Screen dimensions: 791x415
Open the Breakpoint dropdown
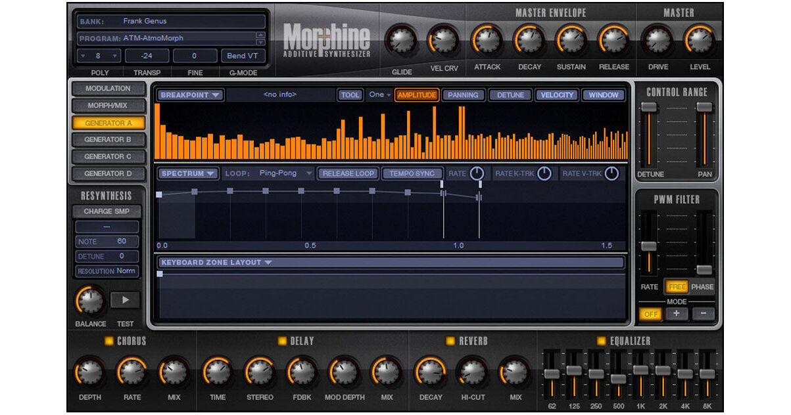tap(191, 95)
